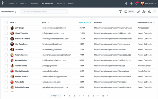158x99 pixels.
Task: Sort by Relationship Stage arrows
Action: [154, 23]
